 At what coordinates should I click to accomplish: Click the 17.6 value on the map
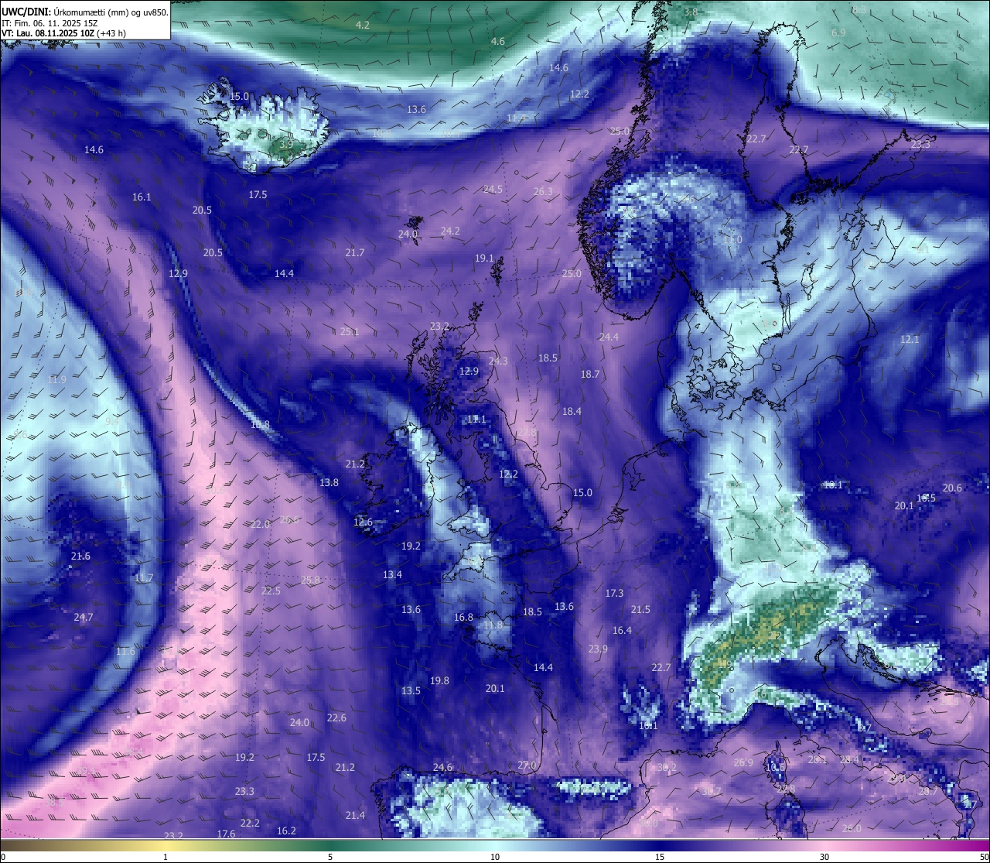click(226, 834)
